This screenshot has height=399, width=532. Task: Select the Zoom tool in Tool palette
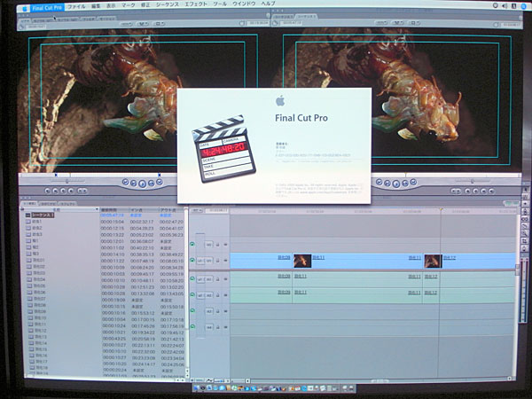click(x=526, y=233)
